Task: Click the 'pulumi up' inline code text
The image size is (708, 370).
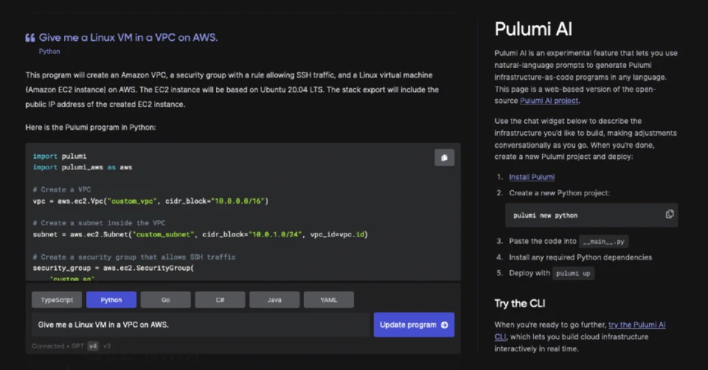Action: coord(573,273)
